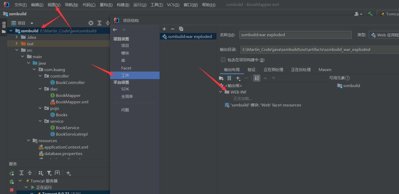This screenshot has width=399, height=194.
Task: Open the 项目 side tool window tab
Action: [x=4, y=25]
